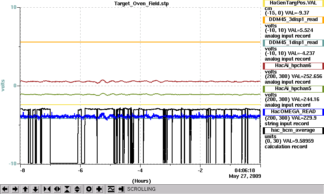
Task: Click the VAL=-4.237 readout text
Action: [x=301, y=53]
